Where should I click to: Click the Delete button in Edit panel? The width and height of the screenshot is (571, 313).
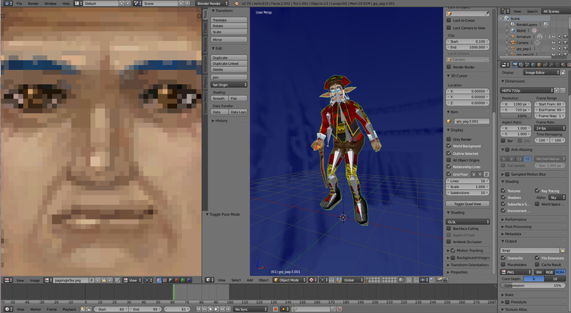click(228, 69)
